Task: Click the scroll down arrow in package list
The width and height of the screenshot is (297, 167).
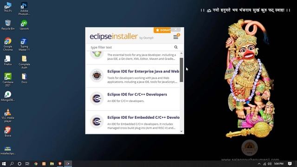Action: 181,131
